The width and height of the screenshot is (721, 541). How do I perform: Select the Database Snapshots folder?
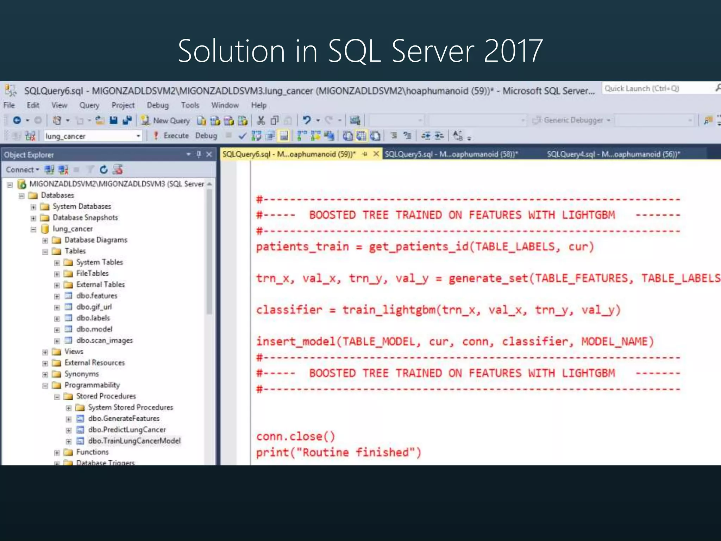point(85,218)
